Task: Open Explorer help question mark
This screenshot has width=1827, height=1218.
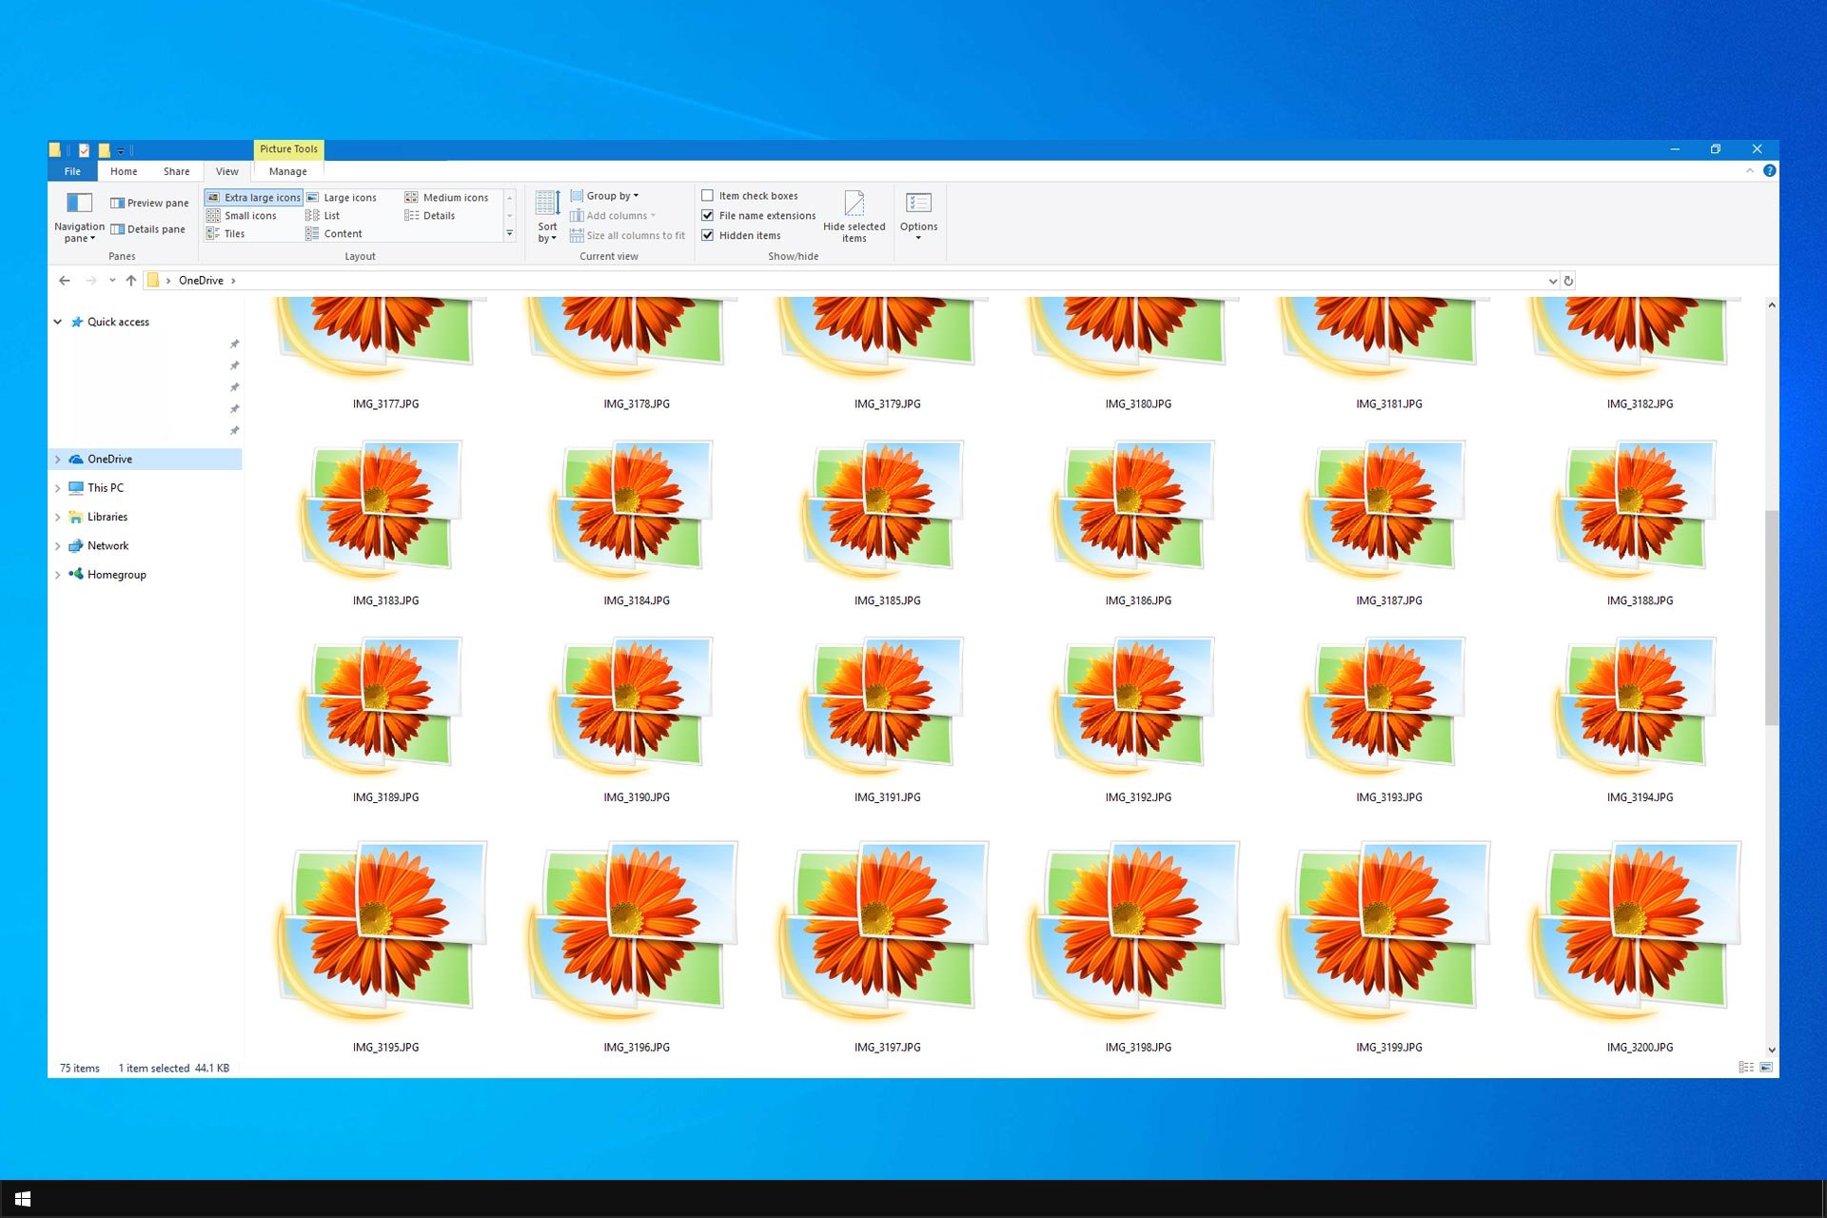Action: point(1769,170)
